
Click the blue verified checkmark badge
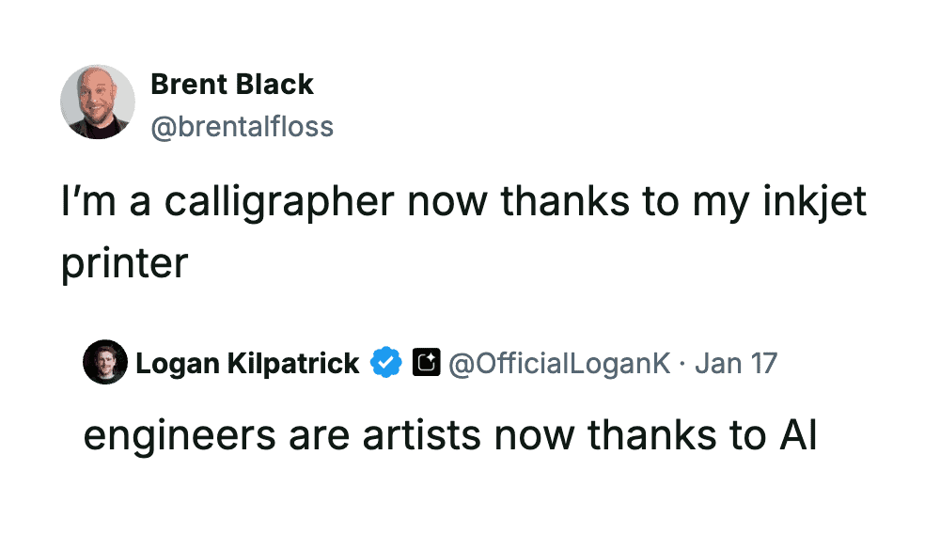coord(386,363)
